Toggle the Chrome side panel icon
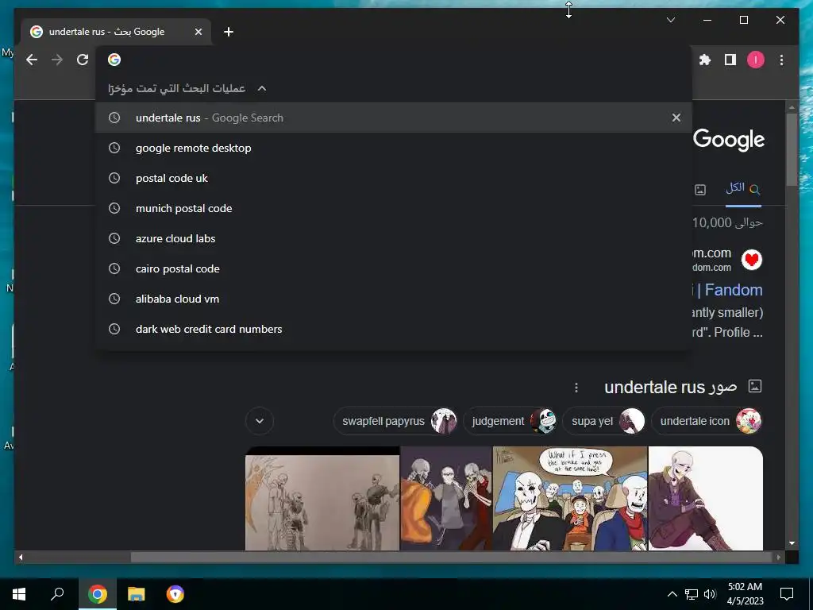 click(x=730, y=60)
